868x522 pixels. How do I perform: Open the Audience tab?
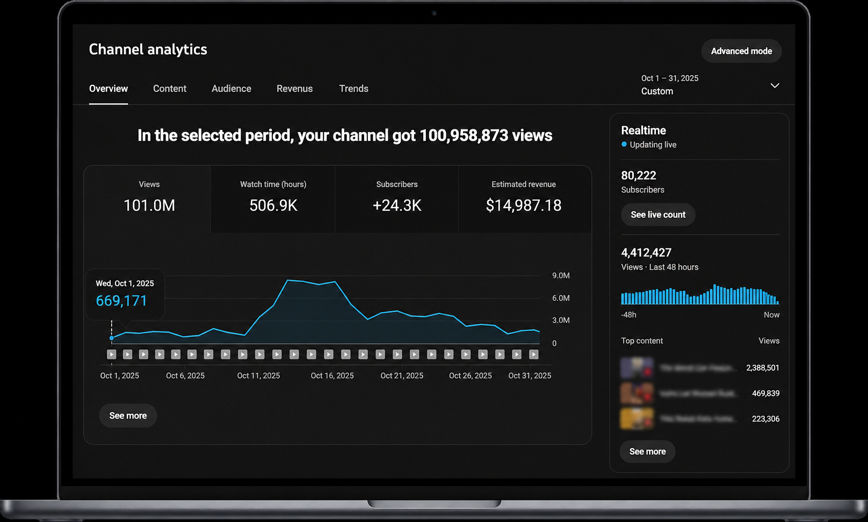point(232,89)
